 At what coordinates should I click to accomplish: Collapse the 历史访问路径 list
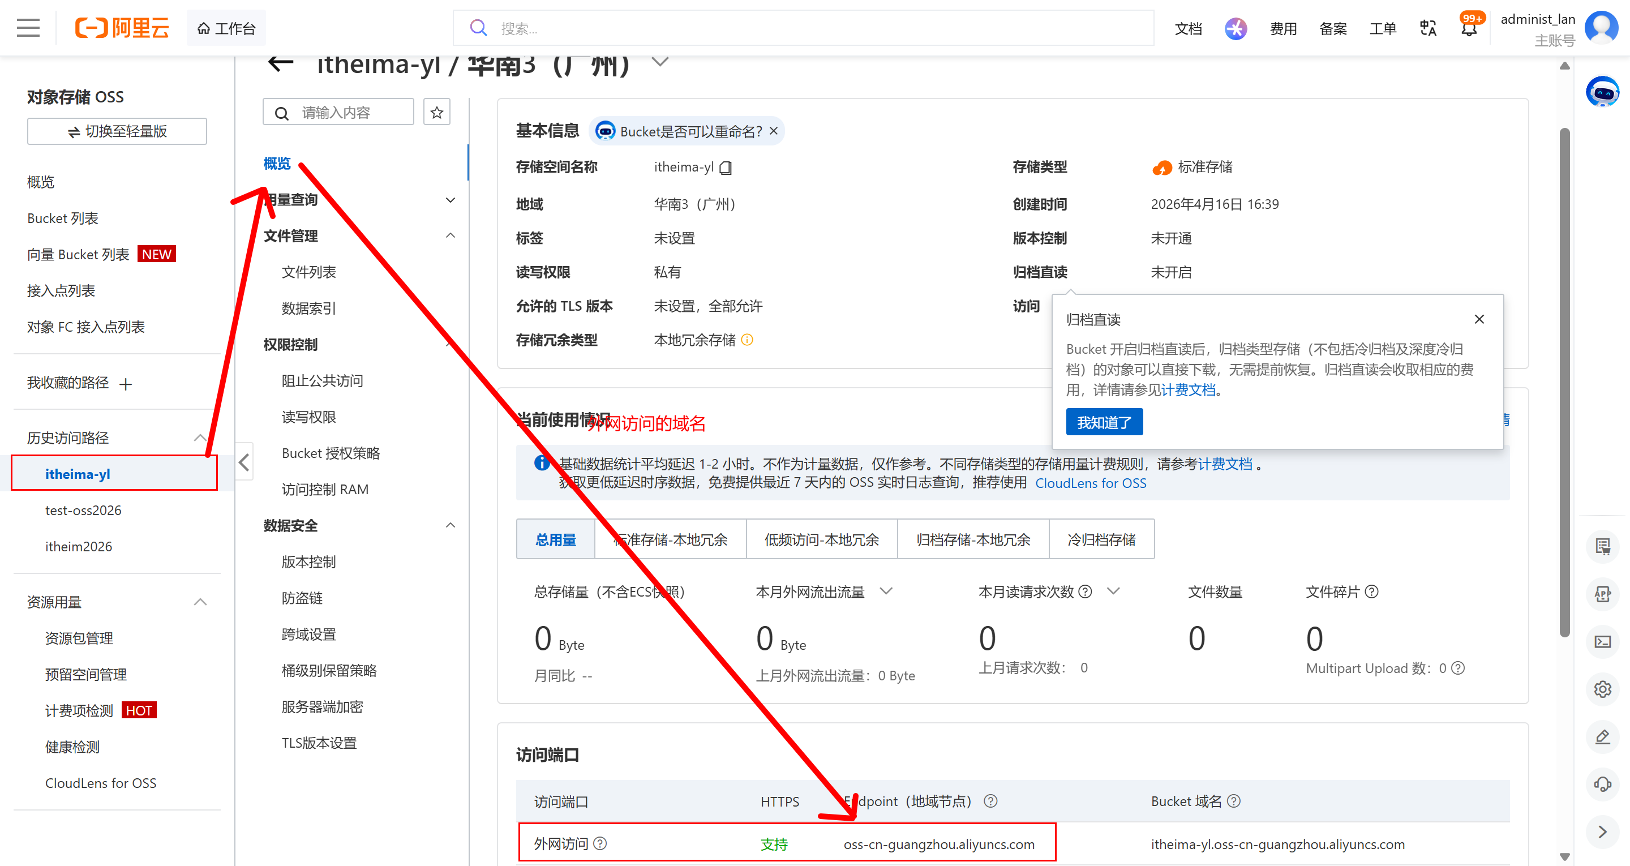[x=200, y=438]
